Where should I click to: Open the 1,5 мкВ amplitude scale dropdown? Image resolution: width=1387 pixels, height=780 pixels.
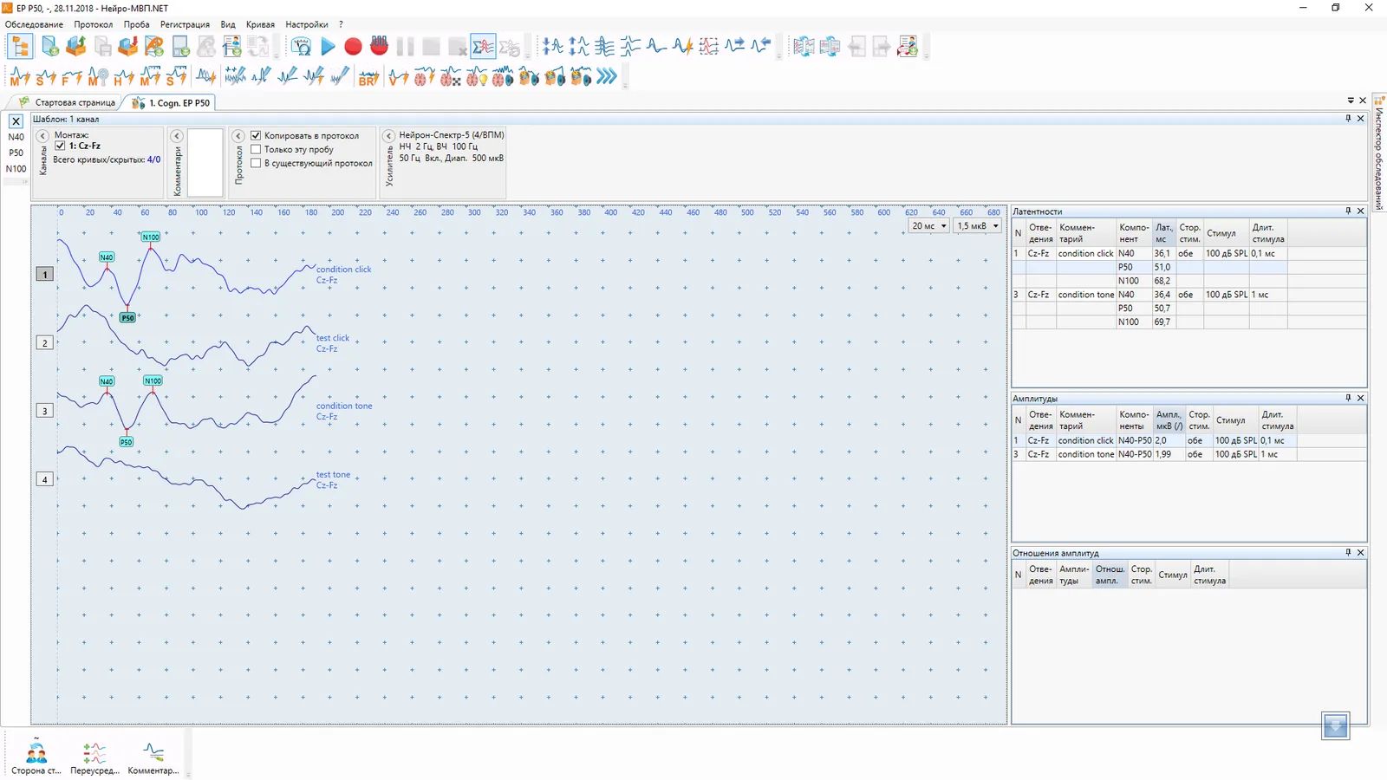(x=978, y=226)
